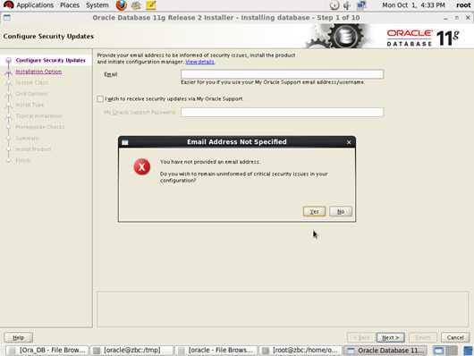Switch to root@zbc terminal taskbar item

(x=300, y=351)
